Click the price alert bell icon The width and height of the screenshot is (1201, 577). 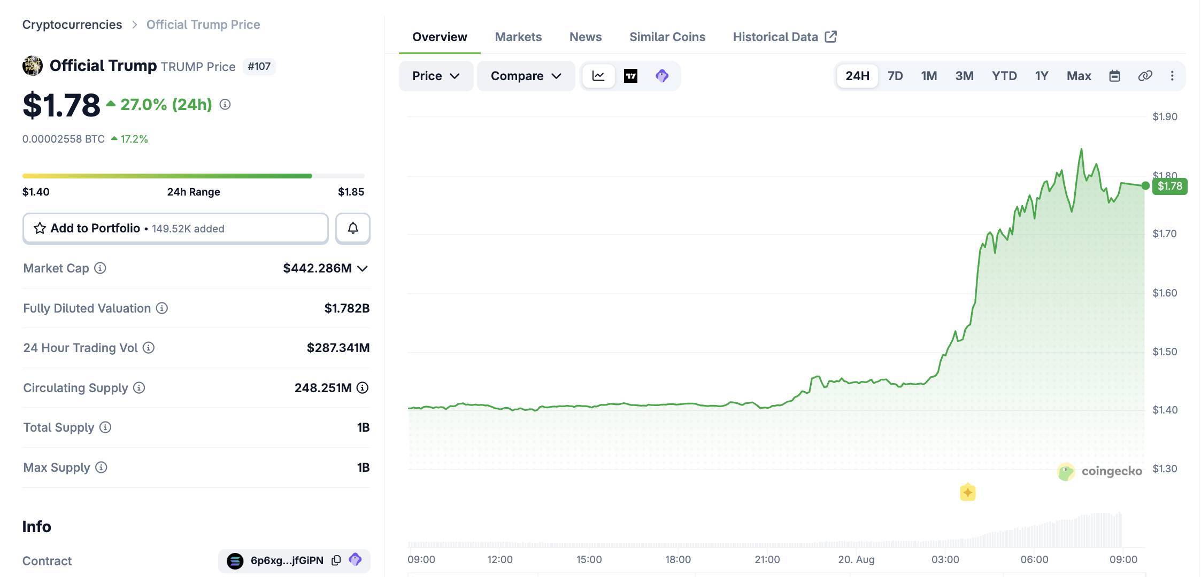point(353,229)
